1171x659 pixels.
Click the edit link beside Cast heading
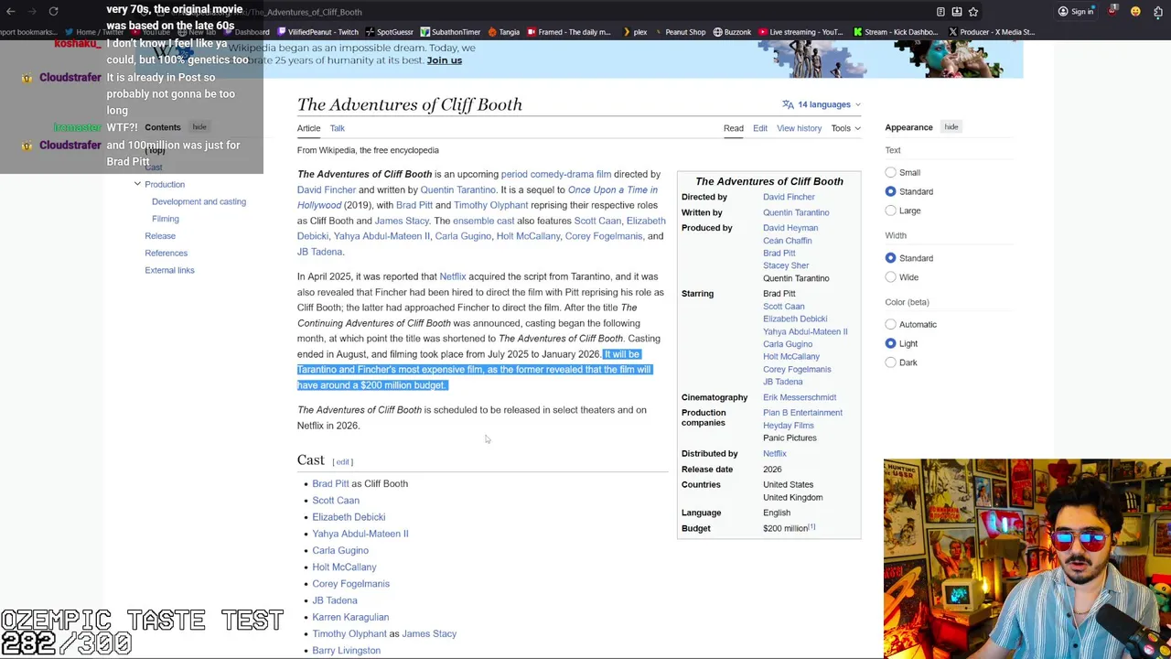343,462
